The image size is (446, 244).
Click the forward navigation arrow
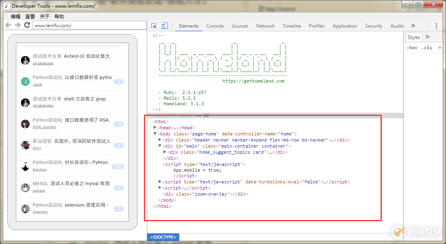pos(17,25)
